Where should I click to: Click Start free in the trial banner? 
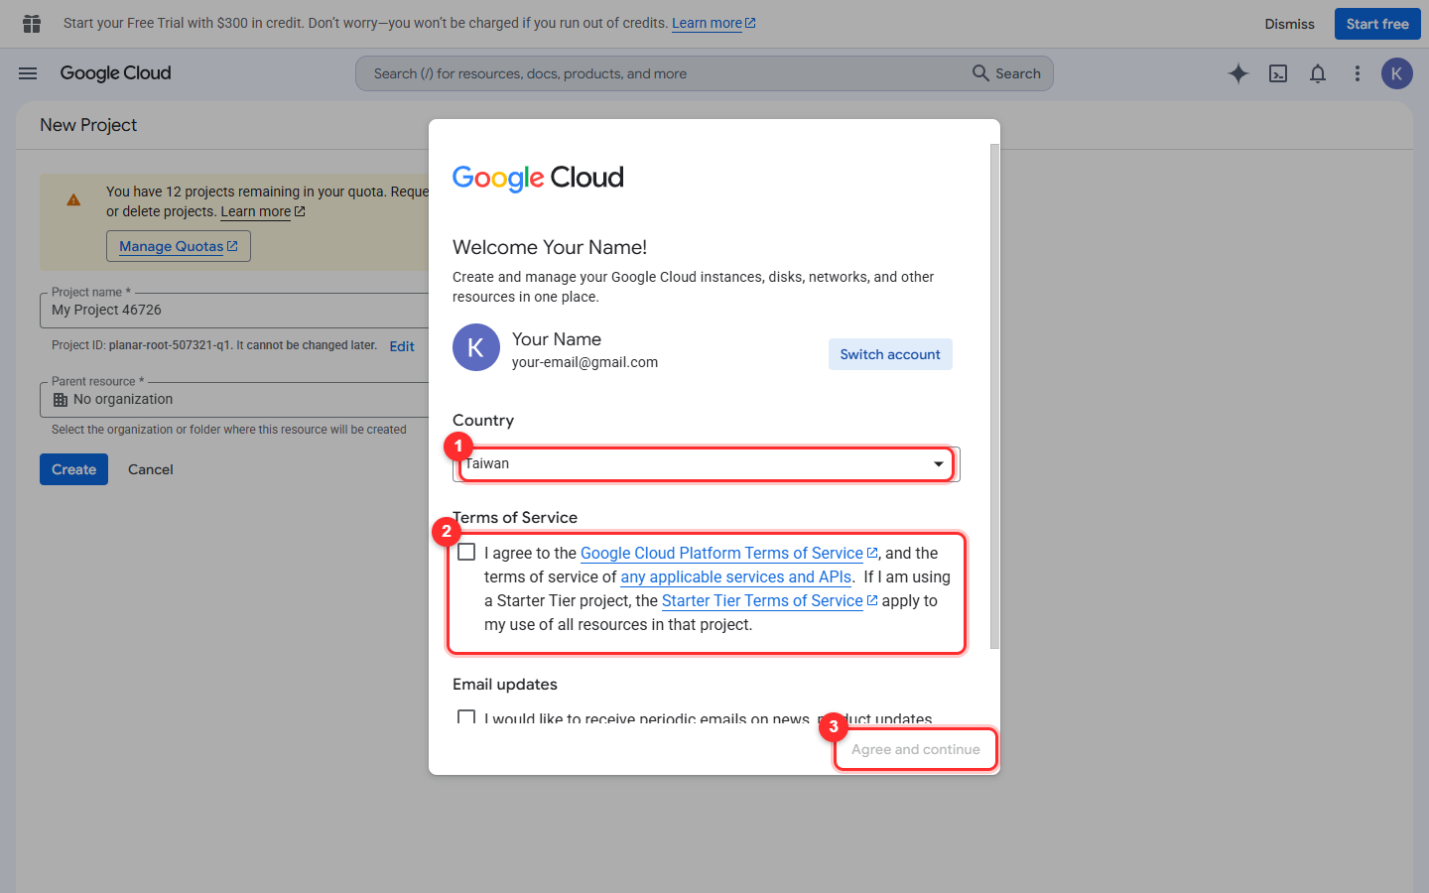coord(1377,24)
